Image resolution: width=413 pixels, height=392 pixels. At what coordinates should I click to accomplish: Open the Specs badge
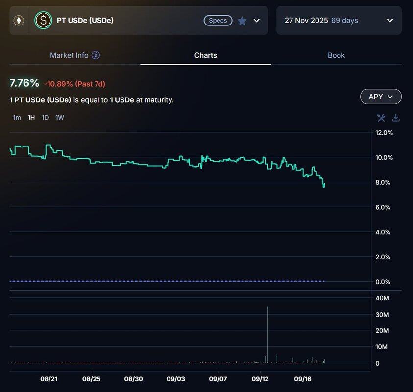pos(218,21)
